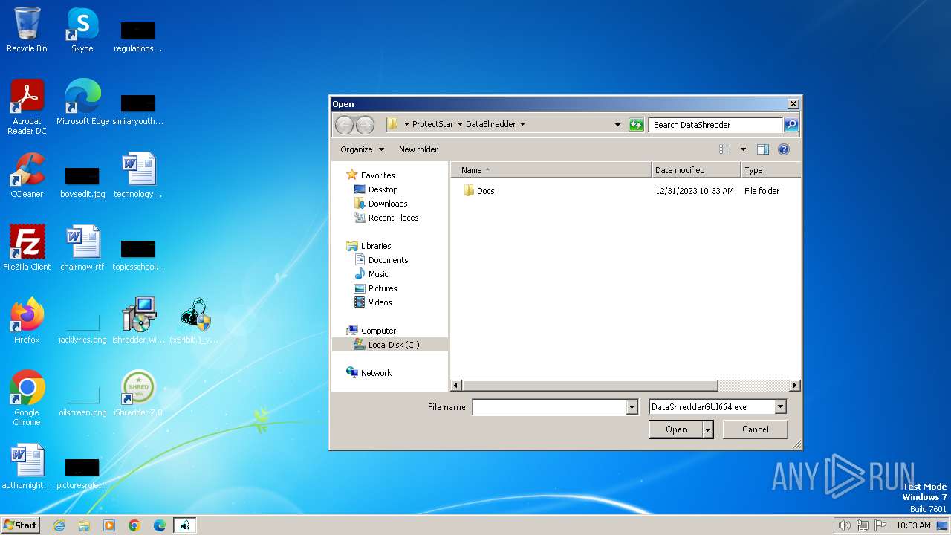Select Downloads under Favorites

coord(388,204)
